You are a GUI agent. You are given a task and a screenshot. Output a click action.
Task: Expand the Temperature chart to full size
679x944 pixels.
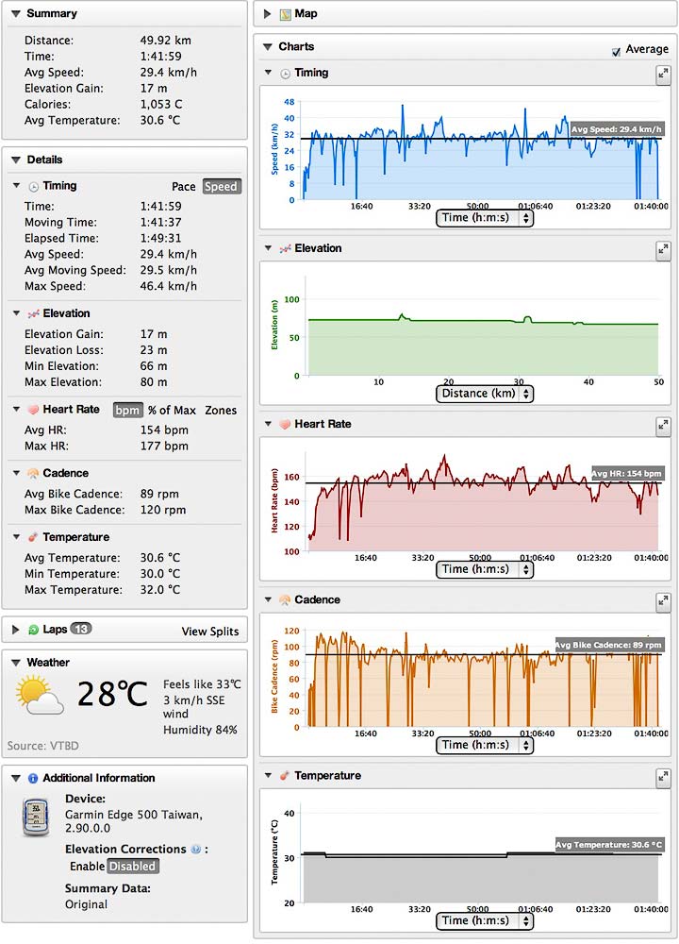pos(663,778)
